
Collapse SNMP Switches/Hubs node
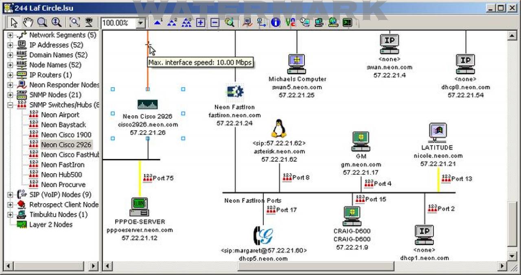pos(10,105)
